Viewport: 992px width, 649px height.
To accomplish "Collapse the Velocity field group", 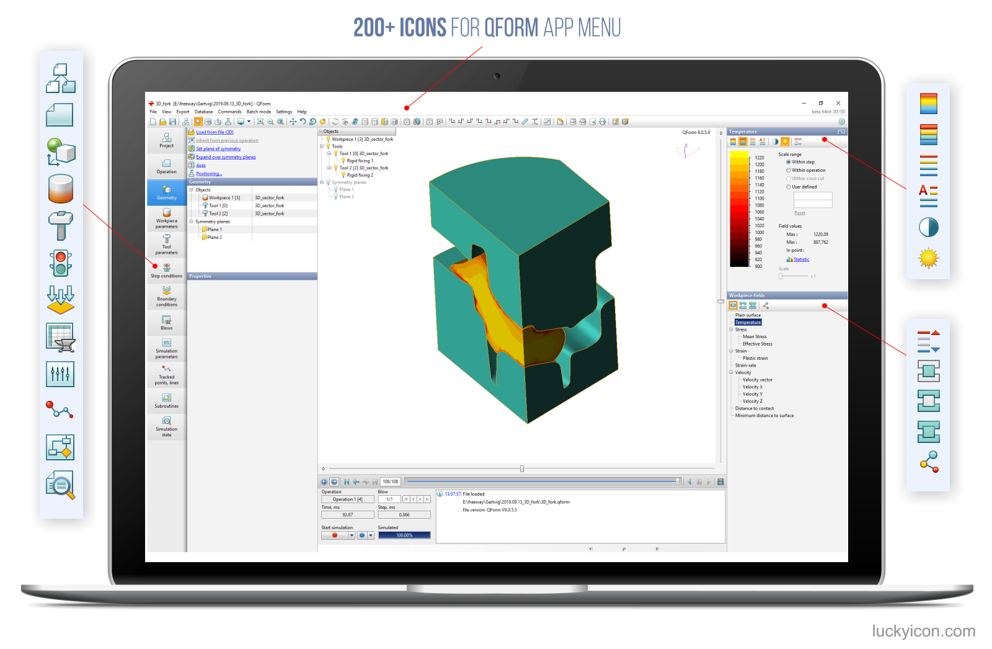I will point(731,372).
